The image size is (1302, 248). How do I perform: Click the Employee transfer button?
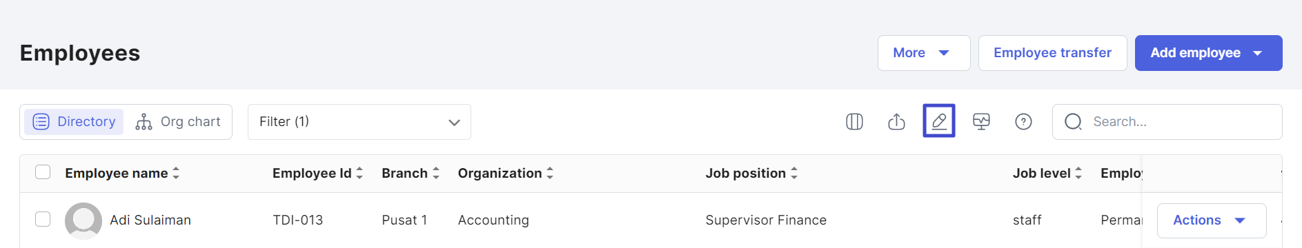tap(1053, 53)
